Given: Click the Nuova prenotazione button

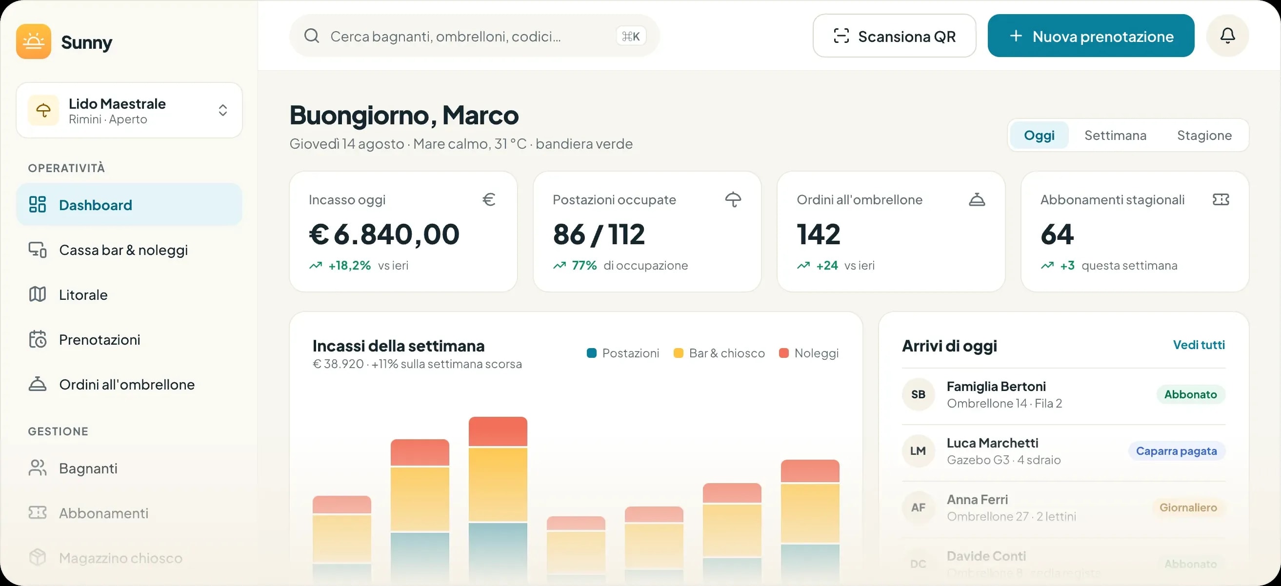Looking at the screenshot, I should [1091, 36].
